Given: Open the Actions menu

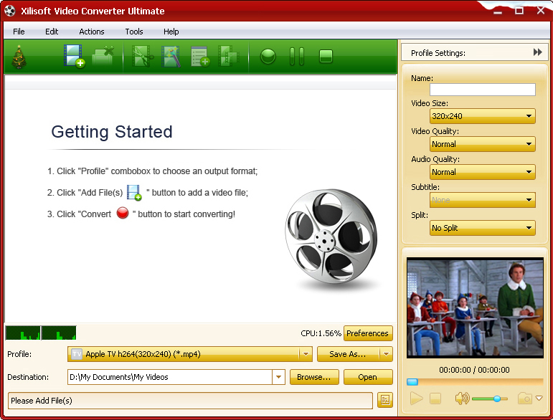Looking at the screenshot, I should pyautogui.click(x=92, y=32).
